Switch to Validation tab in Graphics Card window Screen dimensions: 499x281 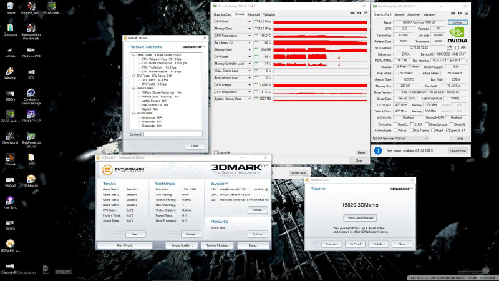pyautogui.click(x=429, y=14)
